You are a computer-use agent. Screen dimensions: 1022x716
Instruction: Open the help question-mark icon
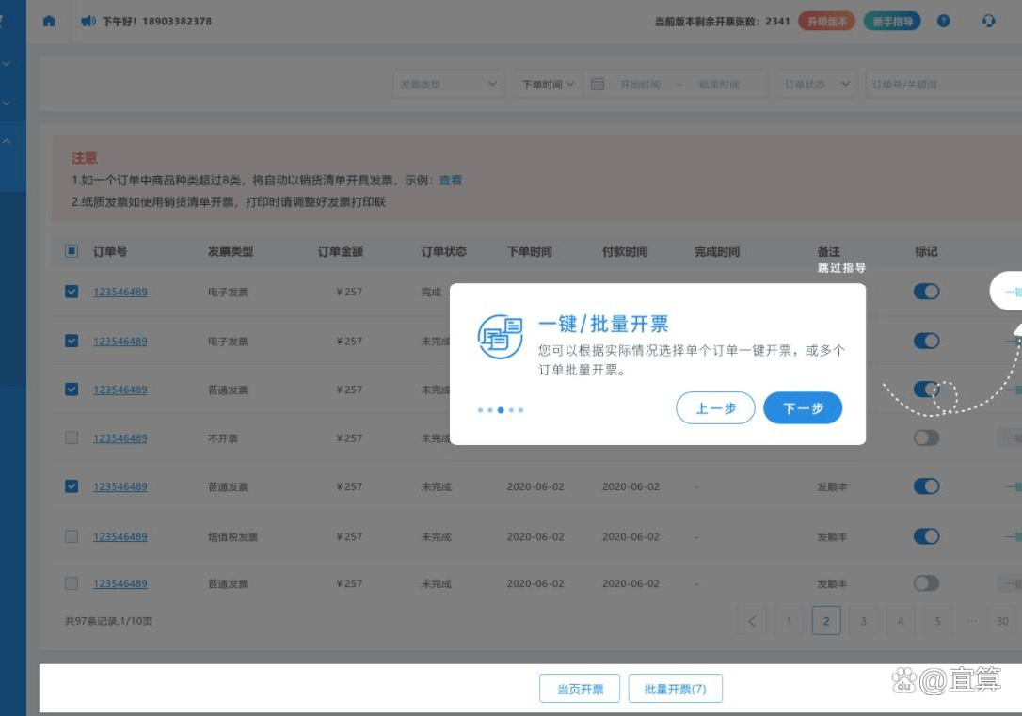(x=943, y=21)
